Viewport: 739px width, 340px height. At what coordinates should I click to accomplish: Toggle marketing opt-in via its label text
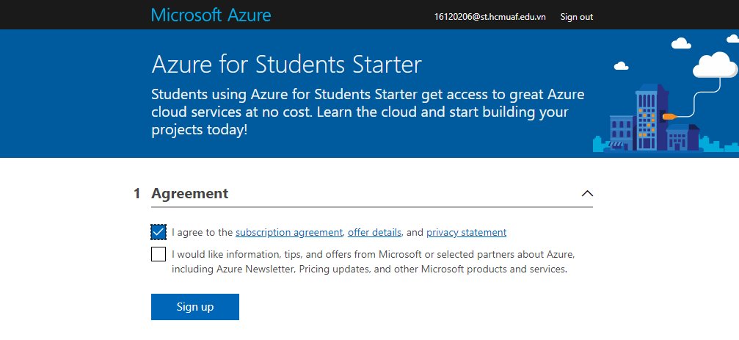click(x=373, y=262)
